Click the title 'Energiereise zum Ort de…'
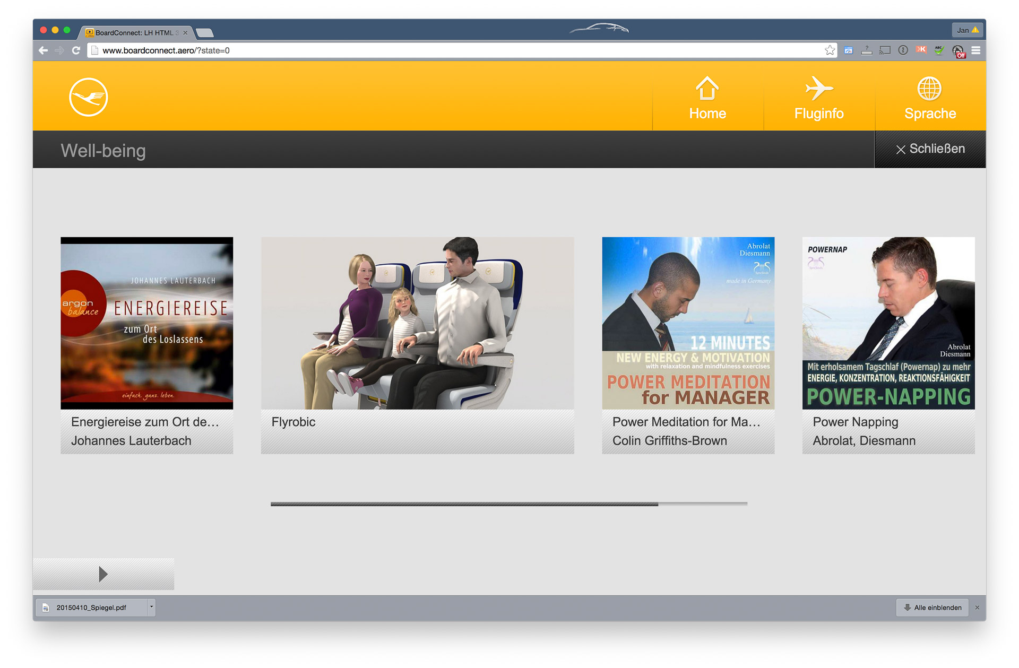 [145, 422]
